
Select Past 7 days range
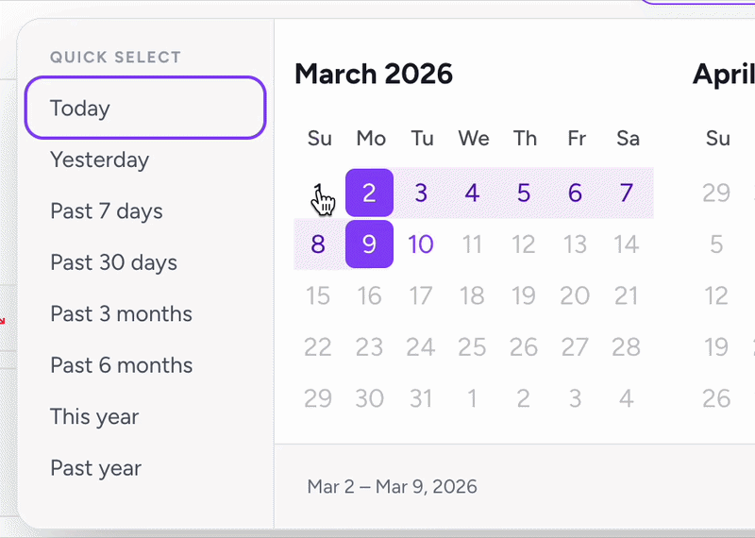(145, 211)
